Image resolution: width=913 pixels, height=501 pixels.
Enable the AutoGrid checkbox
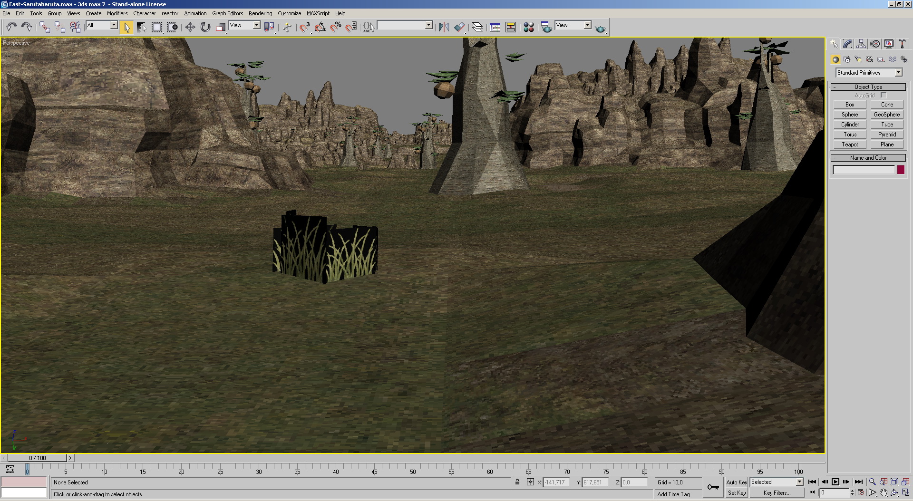tap(884, 96)
